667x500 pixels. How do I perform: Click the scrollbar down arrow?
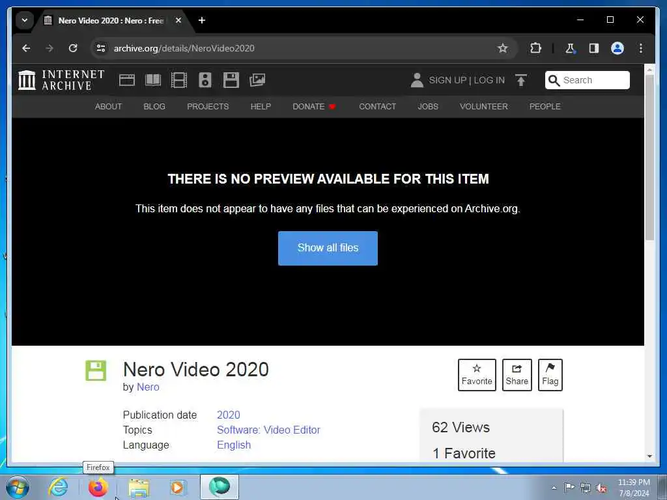pyautogui.click(x=649, y=456)
